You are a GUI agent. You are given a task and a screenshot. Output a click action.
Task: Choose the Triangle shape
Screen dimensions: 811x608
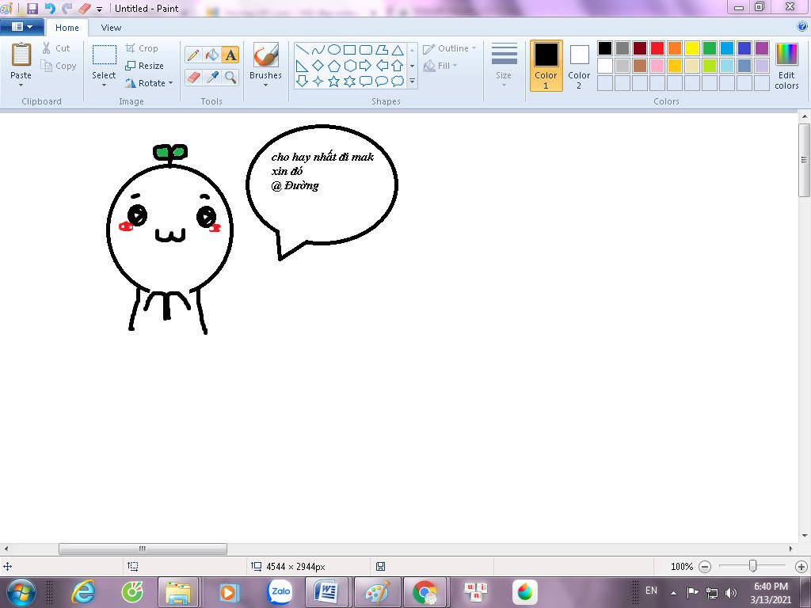(398, 50)
